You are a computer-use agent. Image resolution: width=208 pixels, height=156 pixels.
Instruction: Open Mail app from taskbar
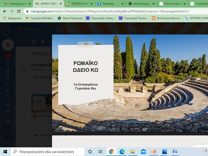click(143, 152)
